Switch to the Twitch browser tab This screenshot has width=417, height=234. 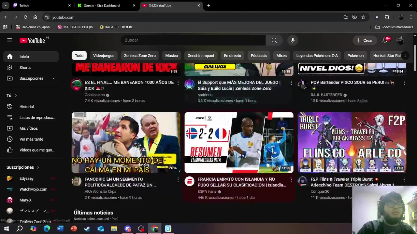click(42, 6)
